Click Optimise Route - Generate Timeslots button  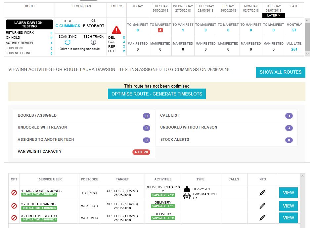pyautogui.click(x=157, y=94)
